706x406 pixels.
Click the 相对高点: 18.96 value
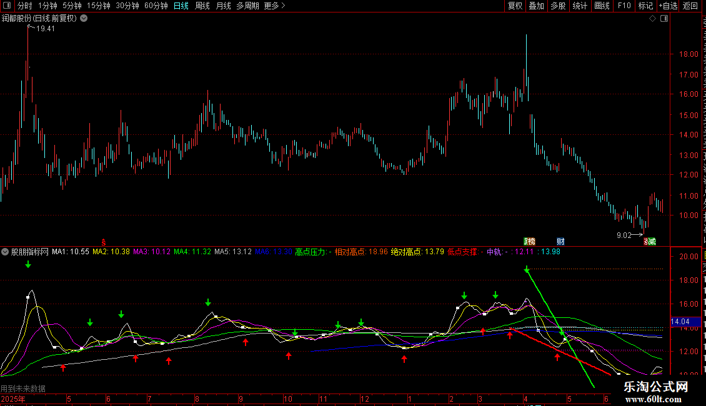(361, 252)
